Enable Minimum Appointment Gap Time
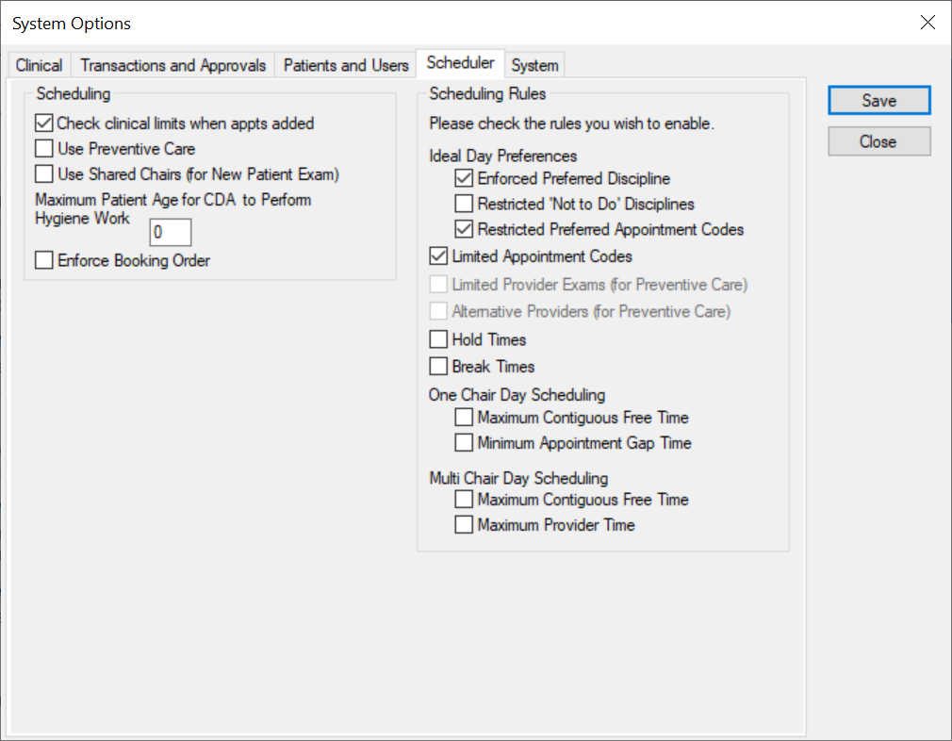The image size is (952, 741). click(463, 443)
